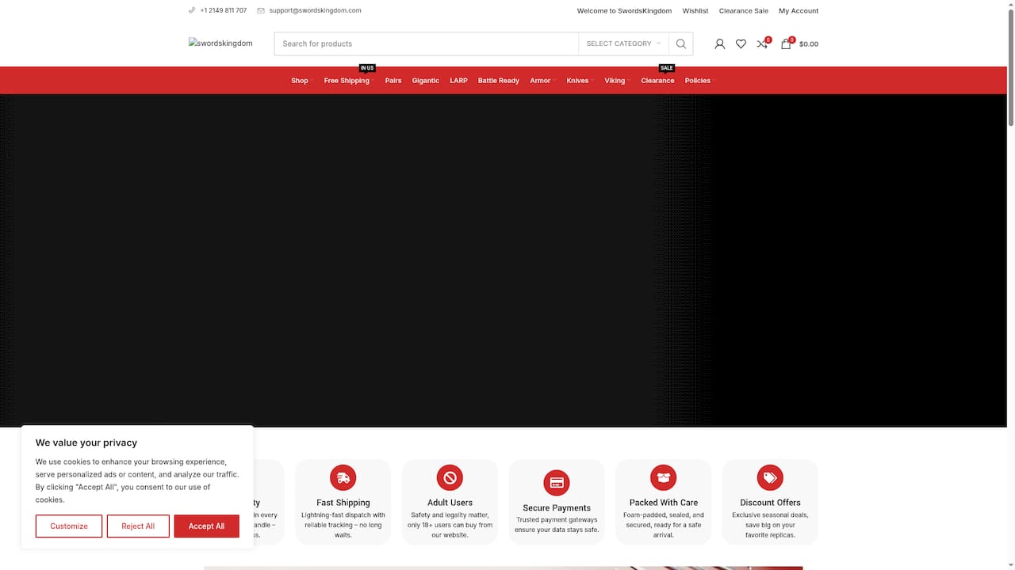This screenshot has width=1015, height=570.
Task: Click the Secure Payments card icon
Action: 557,483
